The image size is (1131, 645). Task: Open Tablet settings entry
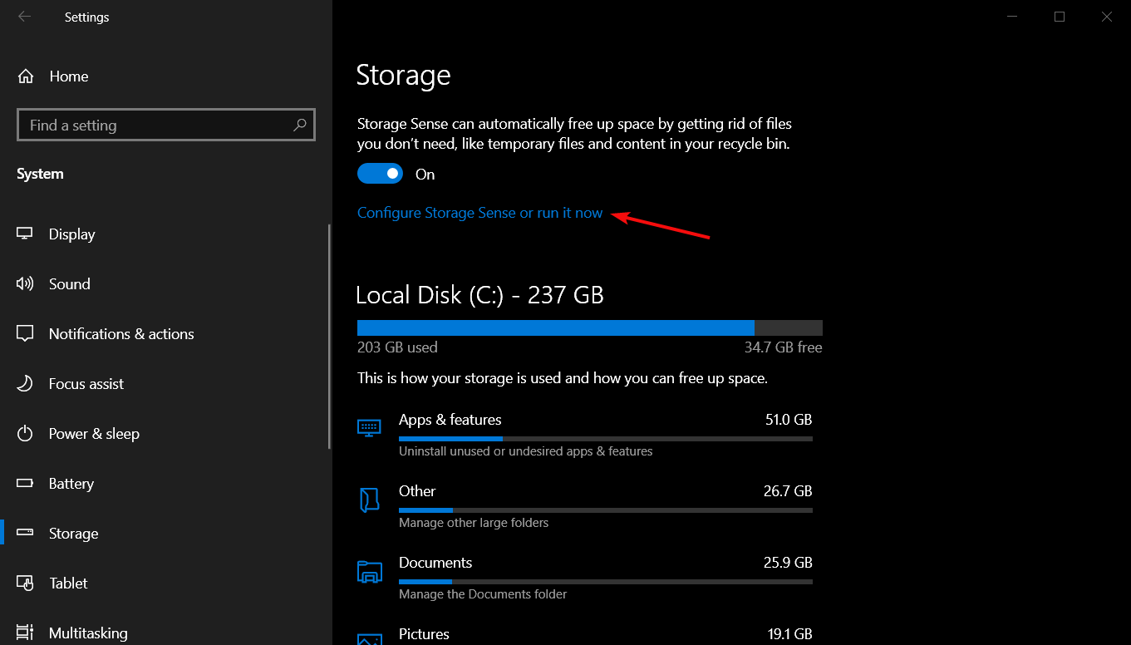click(68, 583)
